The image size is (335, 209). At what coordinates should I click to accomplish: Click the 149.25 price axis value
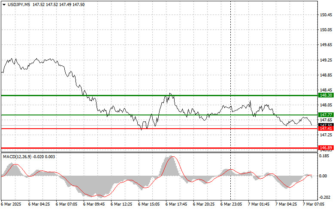[x=326, y=60]
